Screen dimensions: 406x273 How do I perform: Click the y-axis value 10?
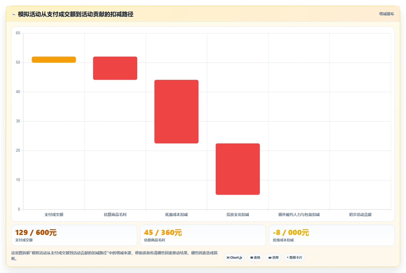18,180
